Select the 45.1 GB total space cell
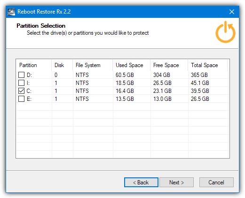The width and height of the screenshot is (245, 198). click(200, 83)
